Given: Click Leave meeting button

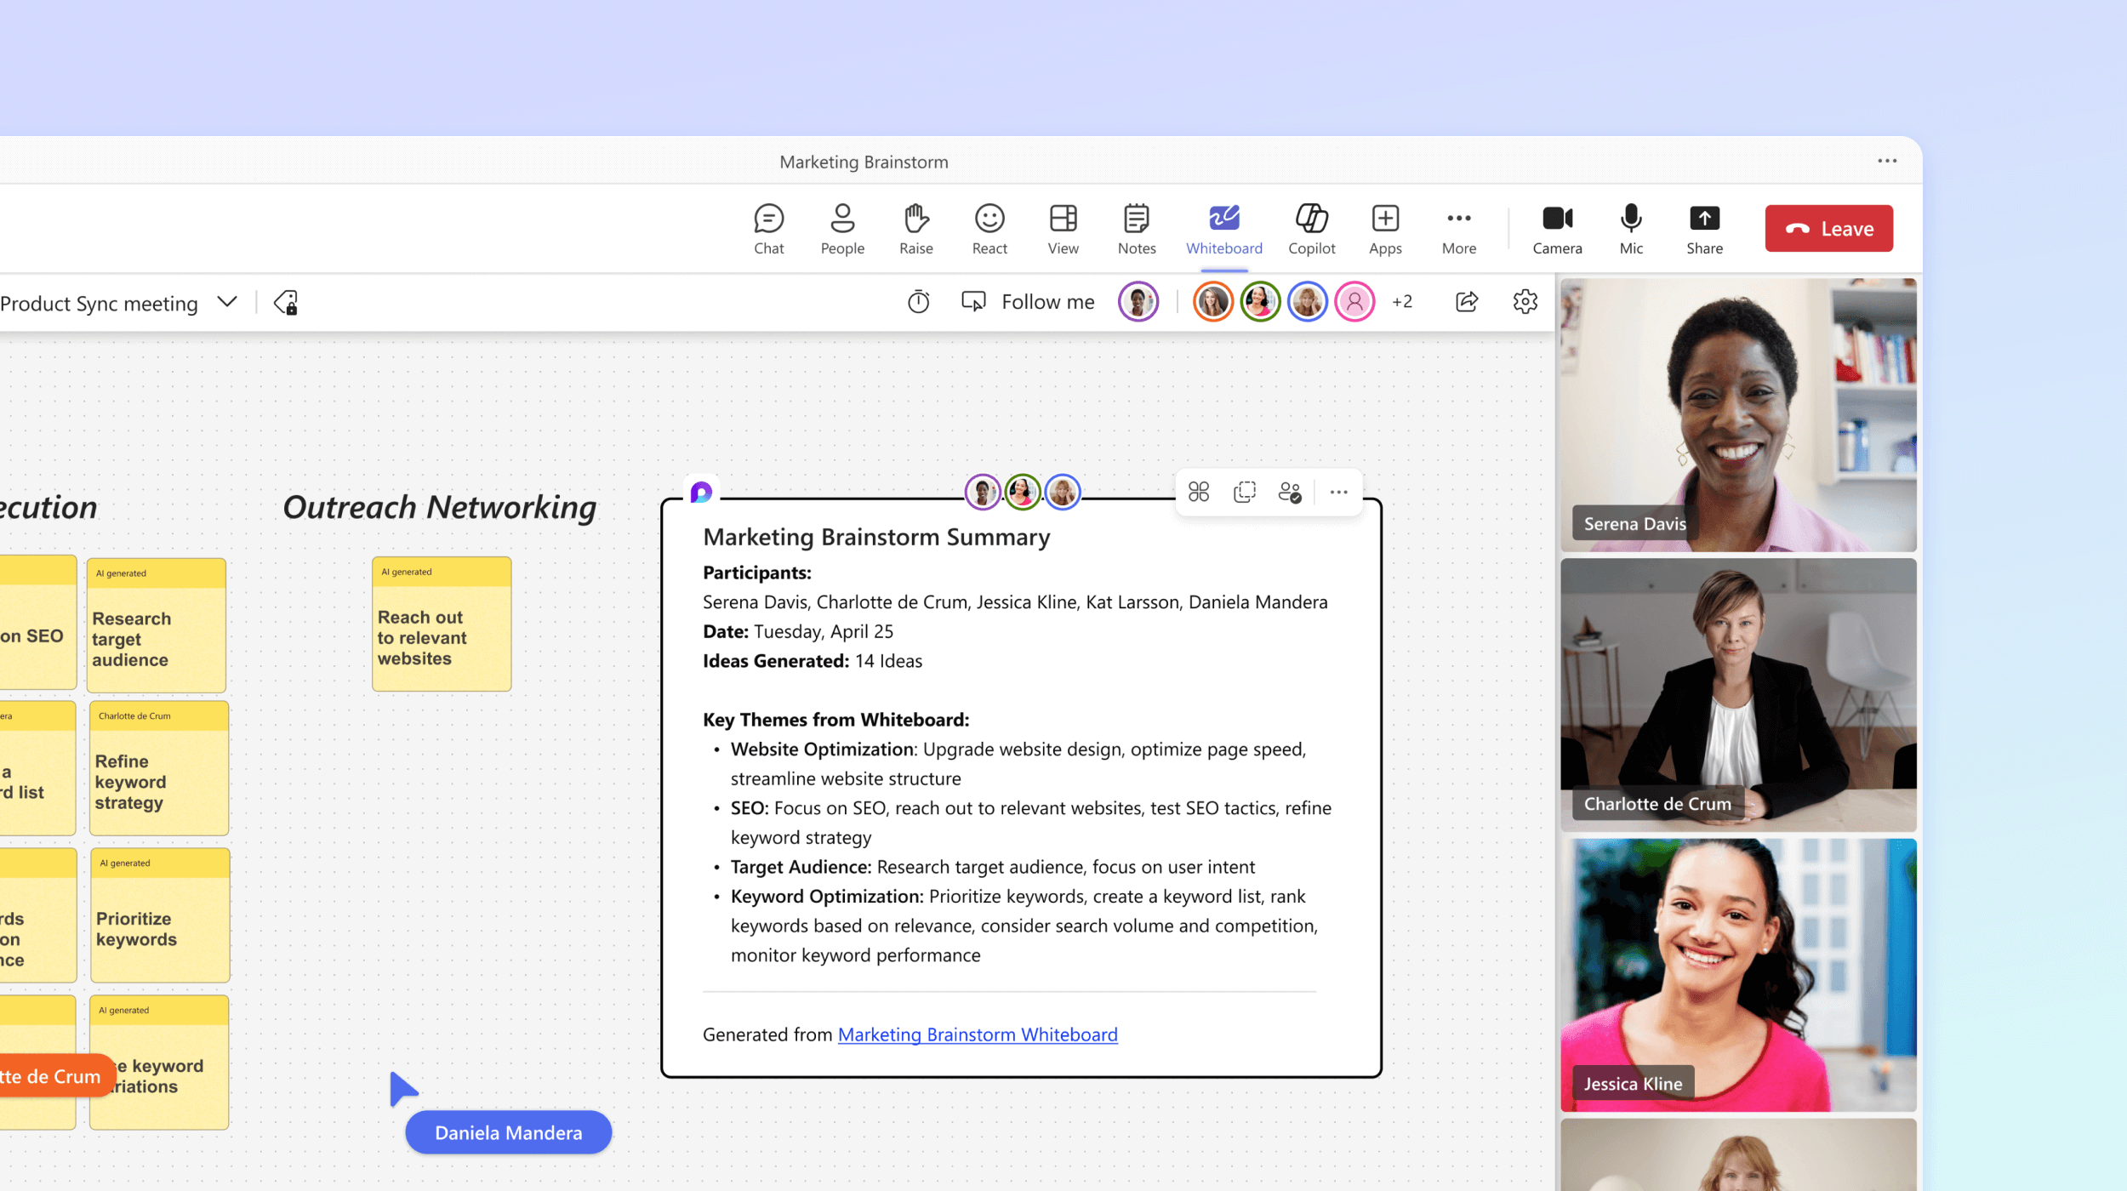Looking at the screenshot, I should pyautogui.click(x=1828, y=228).
